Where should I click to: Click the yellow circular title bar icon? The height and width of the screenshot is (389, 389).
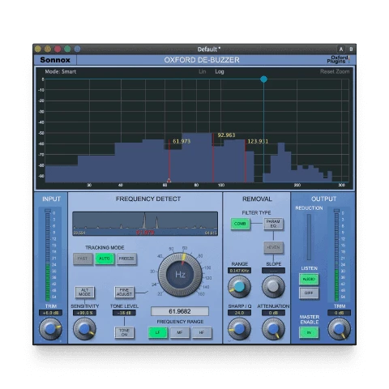click(x=38, y=49)
